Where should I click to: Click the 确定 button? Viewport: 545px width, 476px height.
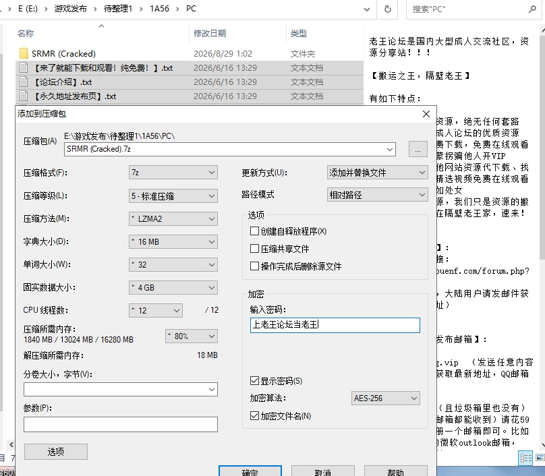(250, 471)
